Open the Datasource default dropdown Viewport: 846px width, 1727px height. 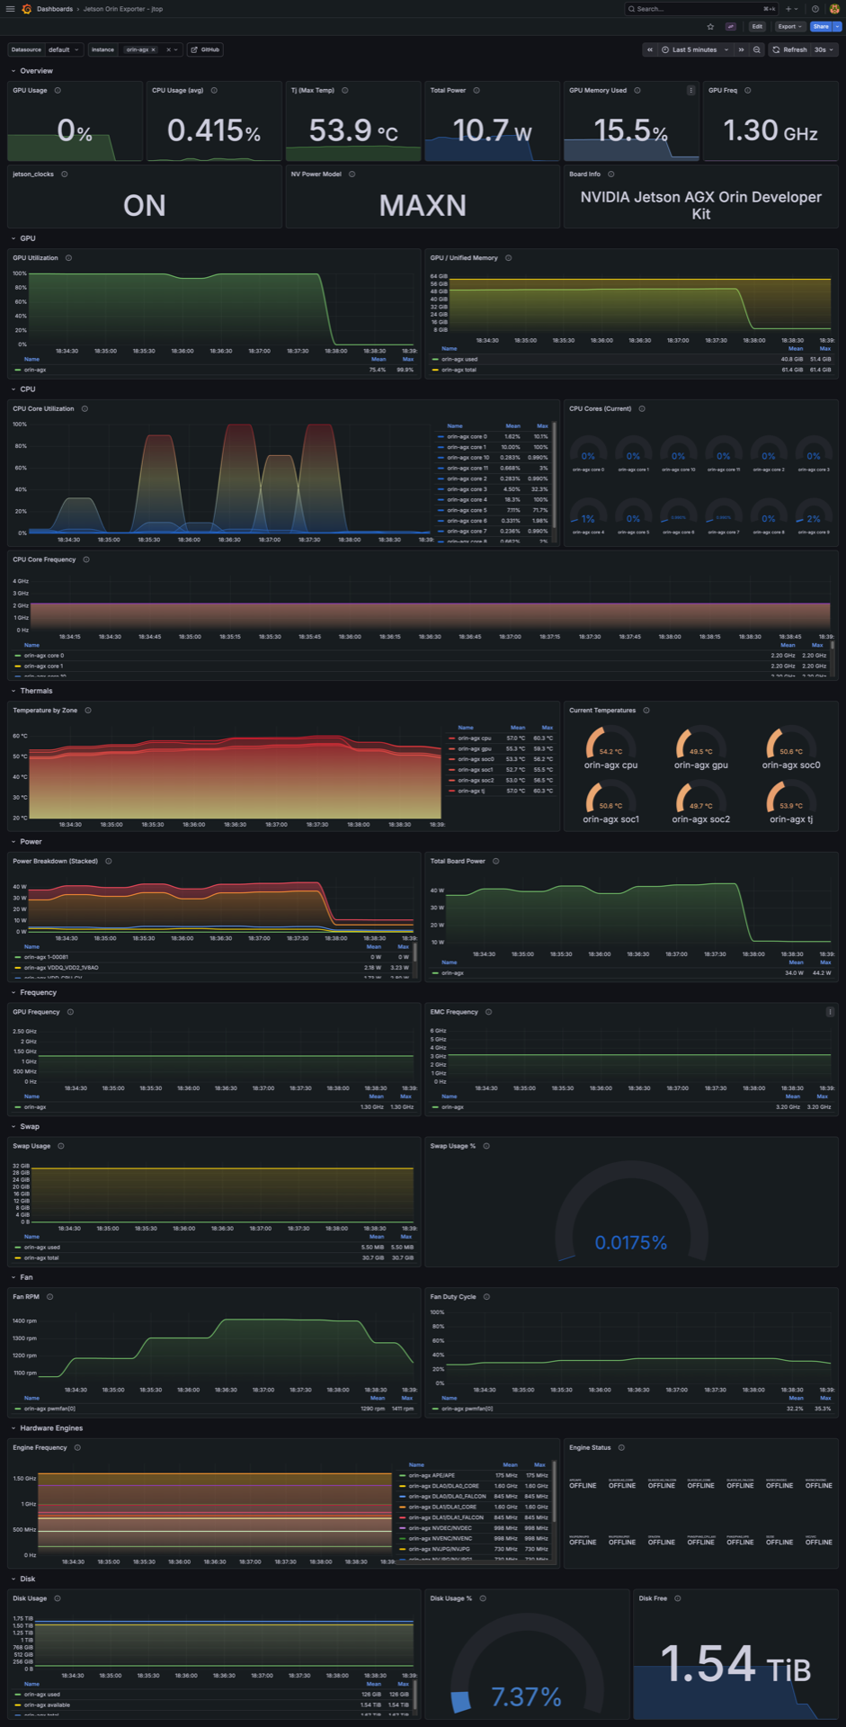[x=65, y=49]
